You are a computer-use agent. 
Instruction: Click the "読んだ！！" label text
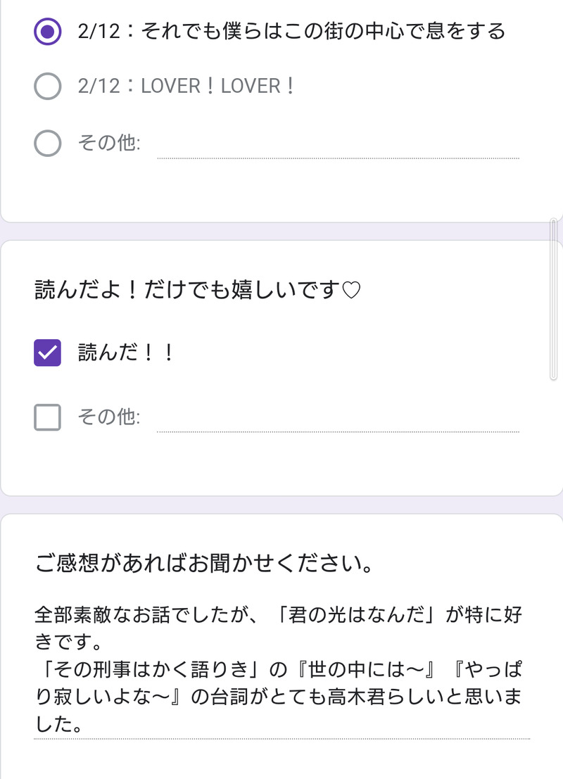[x=126, y=353]
